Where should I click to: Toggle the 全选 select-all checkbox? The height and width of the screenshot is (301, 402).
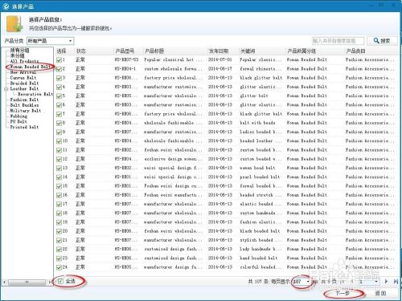[60, 281]
